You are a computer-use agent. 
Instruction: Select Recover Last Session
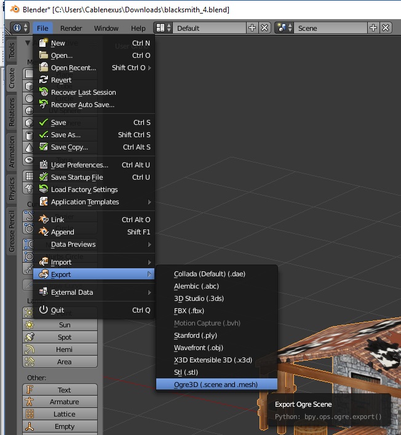pyautogui.click(x=94, y=92)
